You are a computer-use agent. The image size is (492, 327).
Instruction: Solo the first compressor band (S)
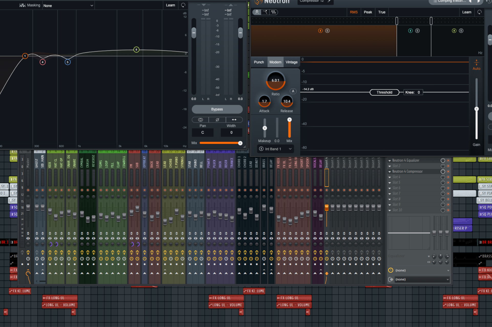click(x=327, y=31)
